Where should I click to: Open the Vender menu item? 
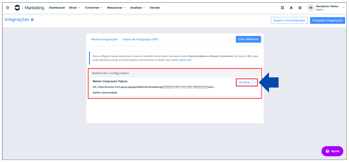point(155,8)
